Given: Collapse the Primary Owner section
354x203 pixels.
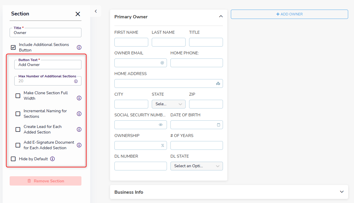Looking at the screenshot, I should 221,17.
